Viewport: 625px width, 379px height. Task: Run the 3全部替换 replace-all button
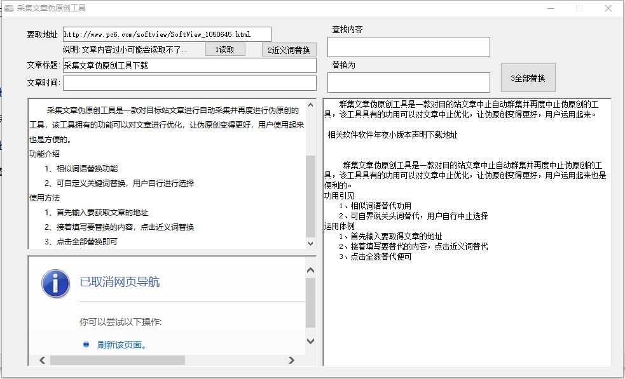tap(528, 78)
